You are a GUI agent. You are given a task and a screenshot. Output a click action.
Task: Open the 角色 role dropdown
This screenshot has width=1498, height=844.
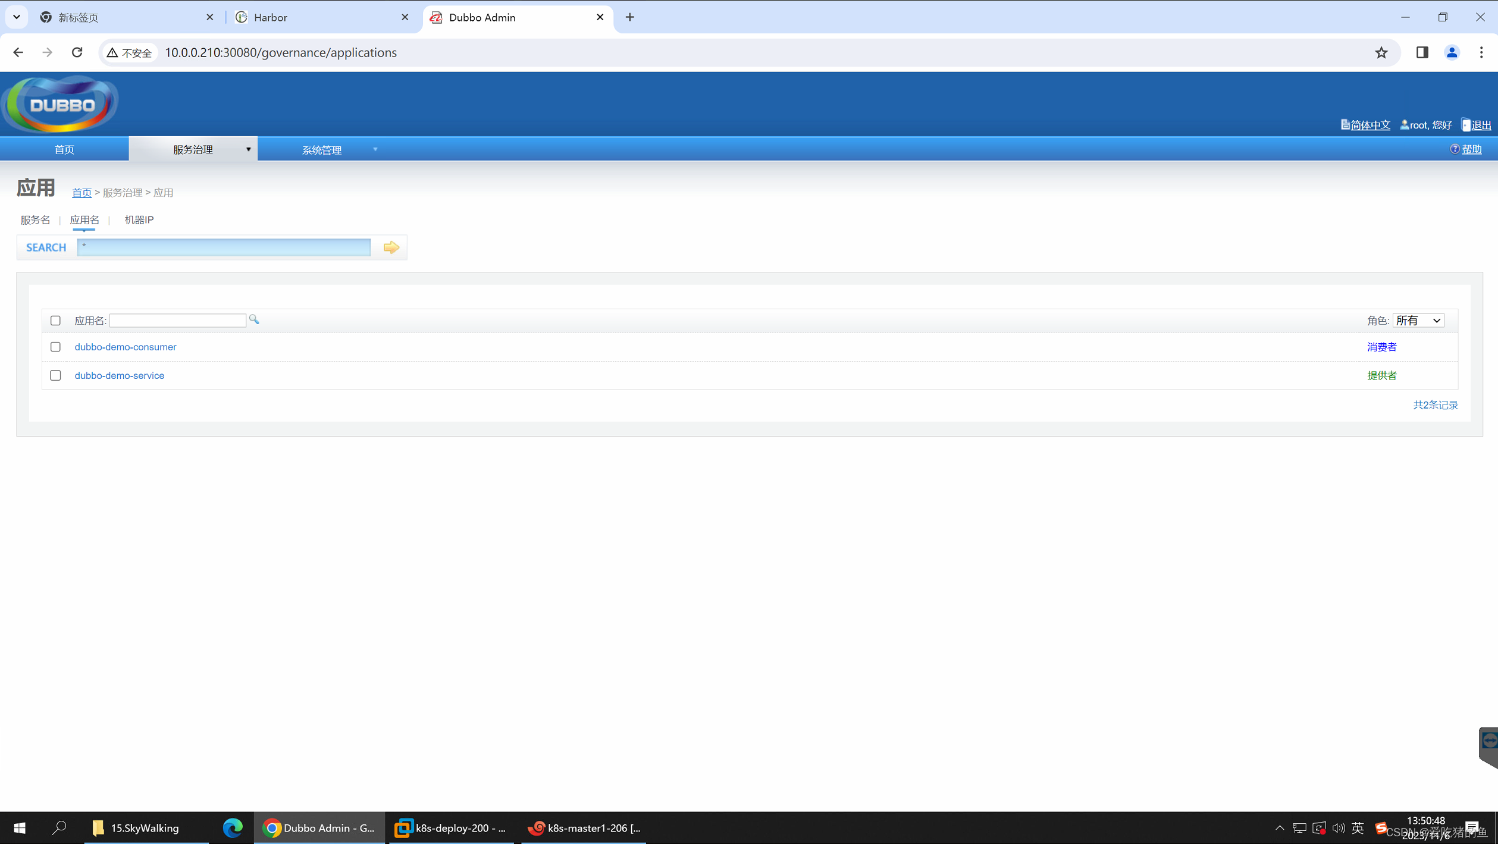[x=1418, y=321]
